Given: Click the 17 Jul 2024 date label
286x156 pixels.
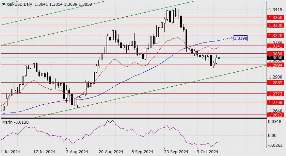Looking at the screenshot, I should coord(44,152).
